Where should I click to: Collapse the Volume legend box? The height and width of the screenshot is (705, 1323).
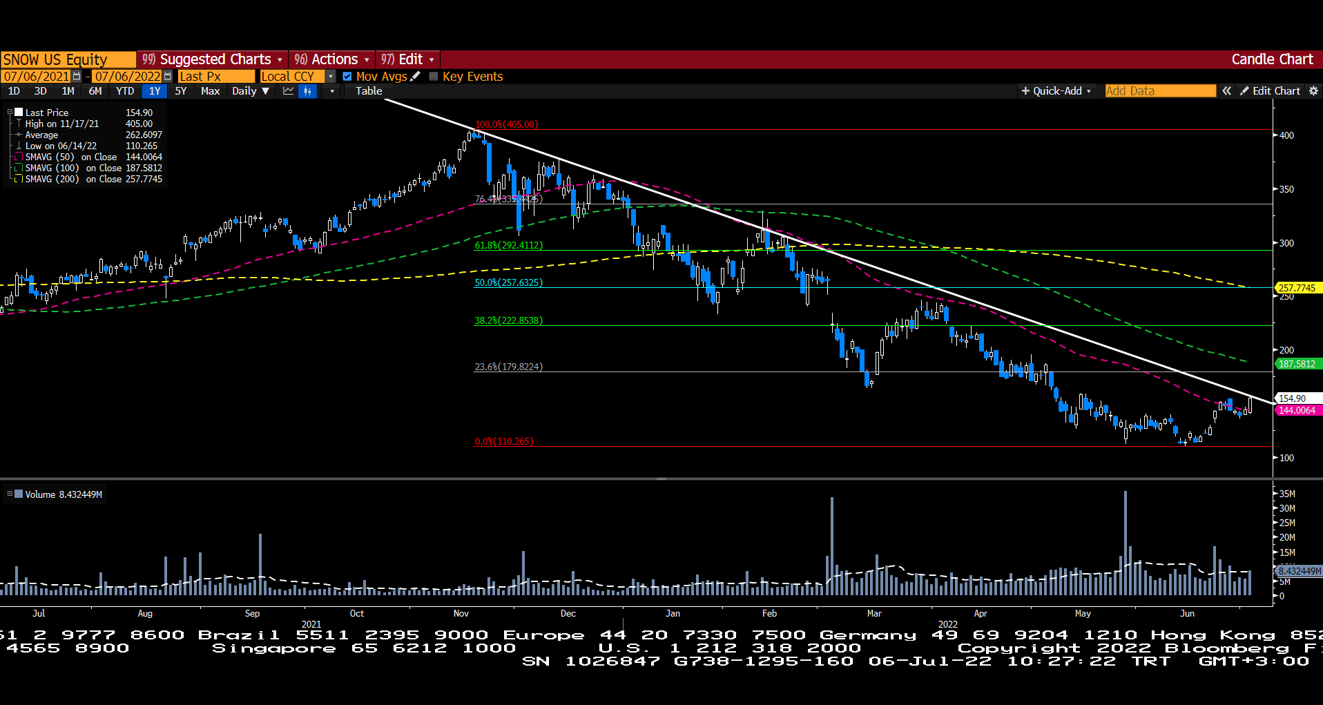pyautogui.click(x=10, y=494)
